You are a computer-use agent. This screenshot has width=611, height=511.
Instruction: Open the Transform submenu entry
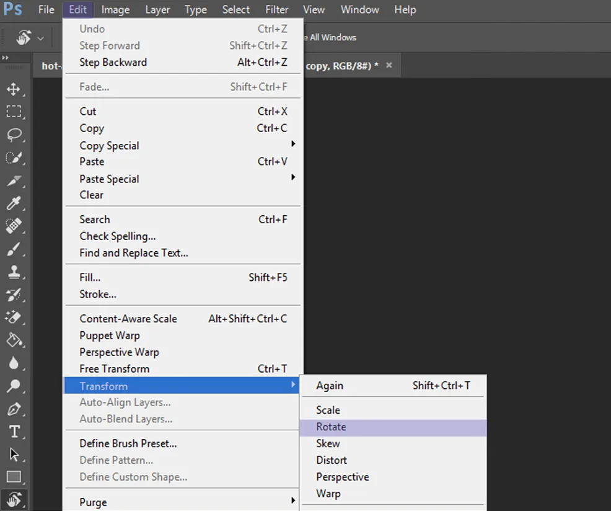tap(182, 386)
